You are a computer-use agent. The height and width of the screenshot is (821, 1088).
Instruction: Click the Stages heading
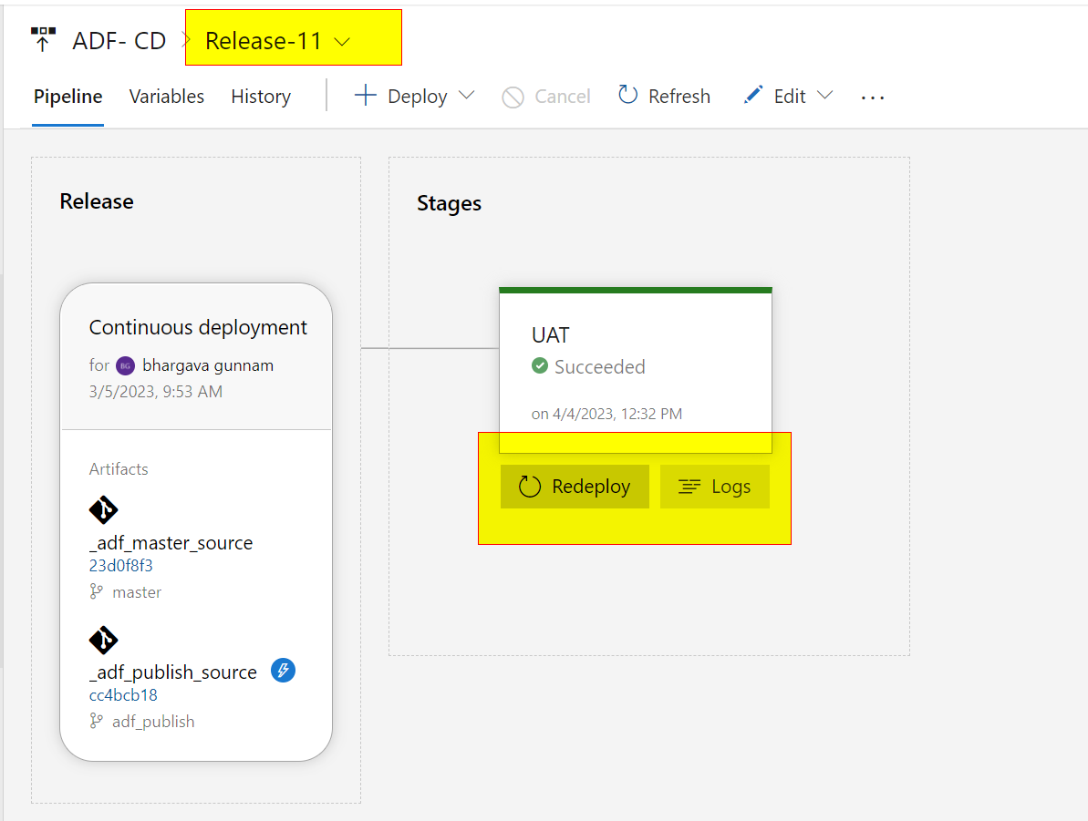tap(449, 204)
